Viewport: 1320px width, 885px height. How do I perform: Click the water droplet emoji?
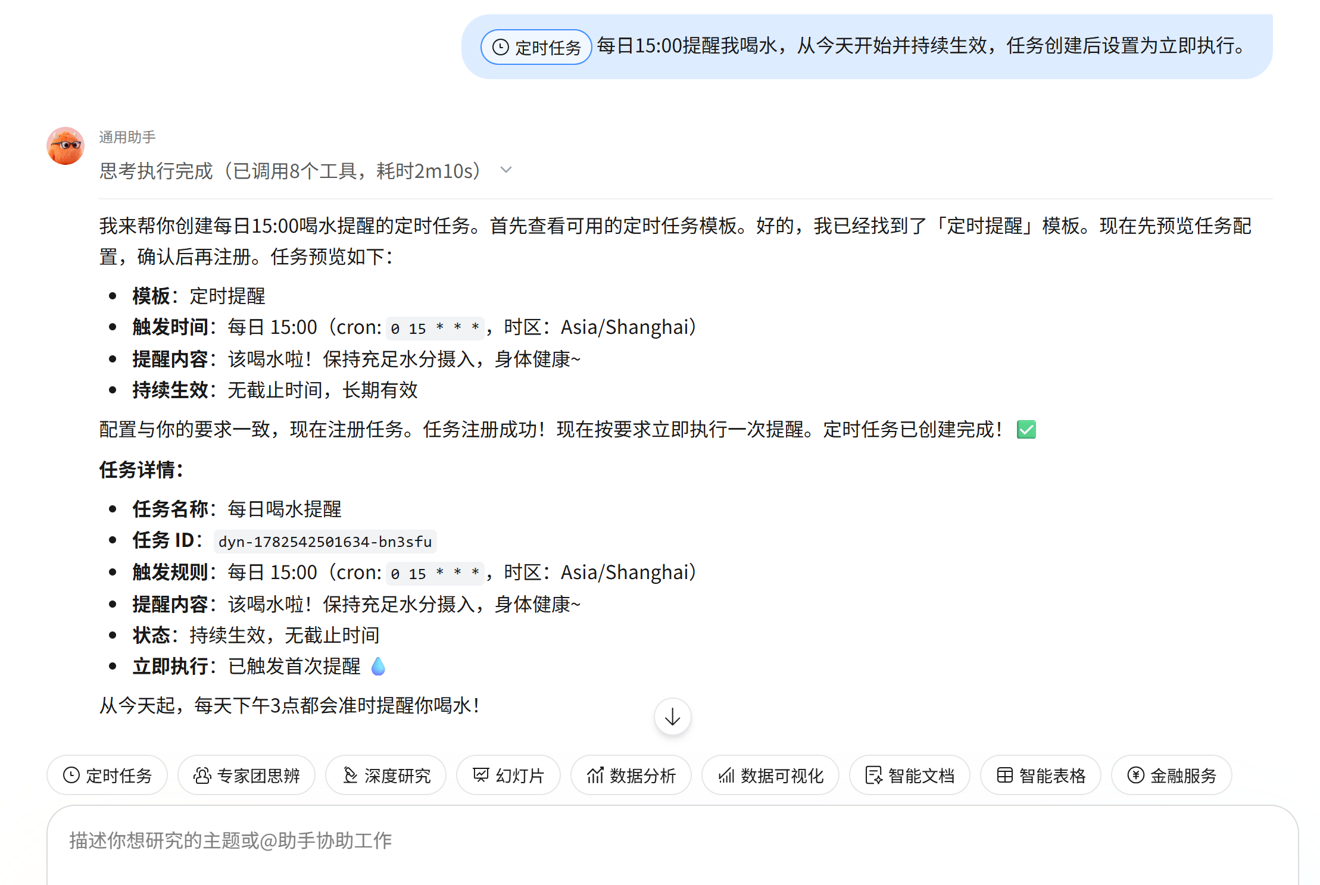(378, 666)
